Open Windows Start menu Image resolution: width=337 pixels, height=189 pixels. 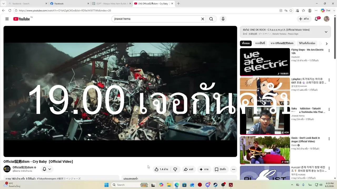point(106,185)
